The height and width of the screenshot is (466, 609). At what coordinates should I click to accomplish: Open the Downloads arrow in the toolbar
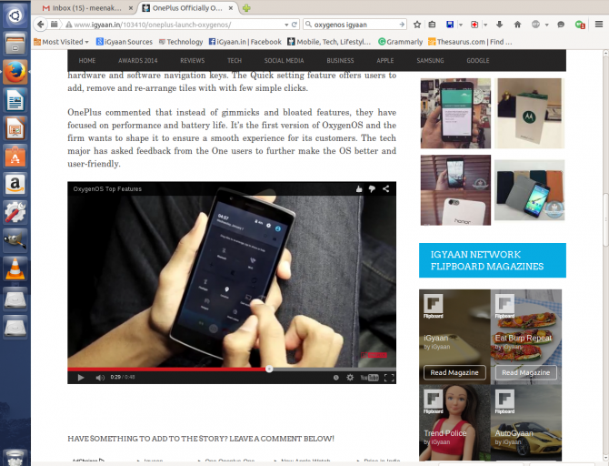(498, 25)
